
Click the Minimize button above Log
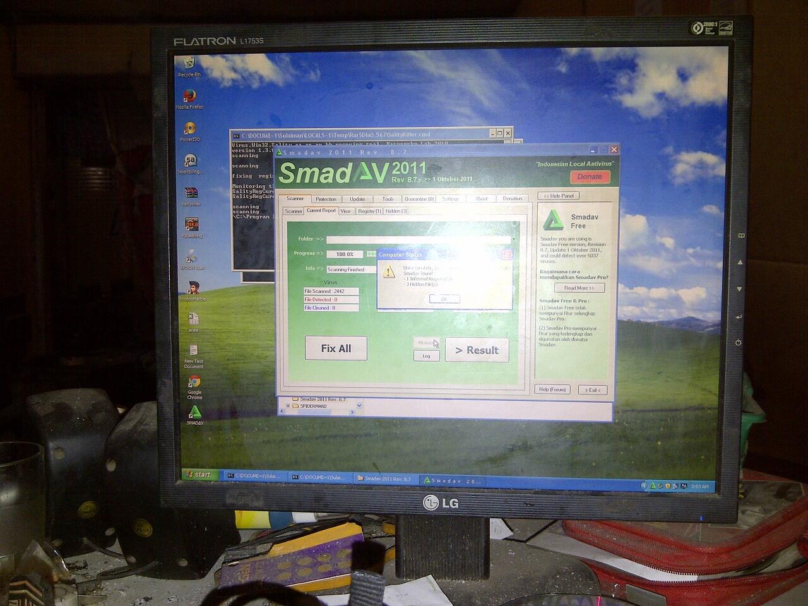click(x=426, y=343)
